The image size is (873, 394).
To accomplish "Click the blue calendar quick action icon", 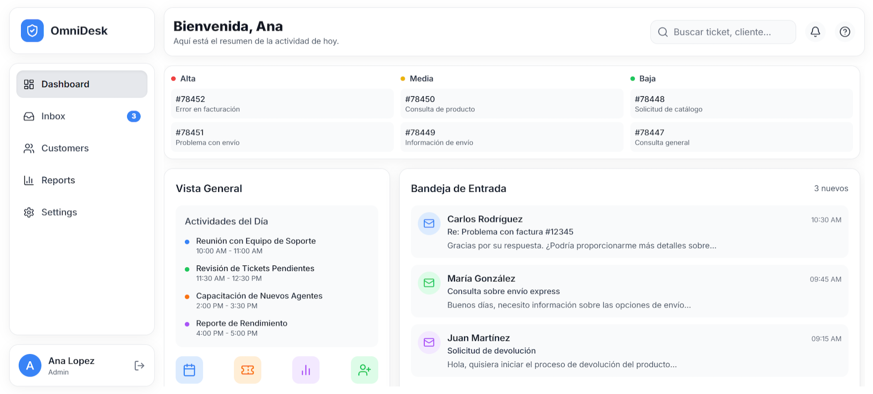I will point(189,370).
